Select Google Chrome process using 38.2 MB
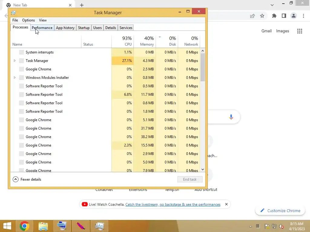The image size is (310, 232). pos(105,137)
